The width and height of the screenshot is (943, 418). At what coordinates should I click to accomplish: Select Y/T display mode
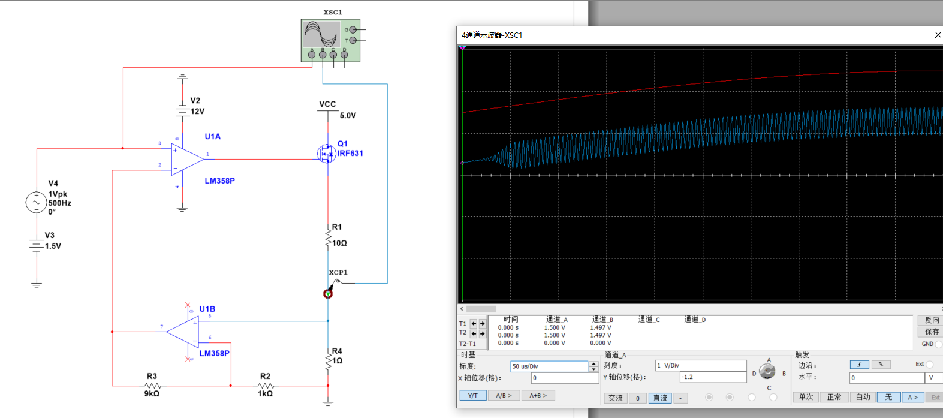[473, 396]
